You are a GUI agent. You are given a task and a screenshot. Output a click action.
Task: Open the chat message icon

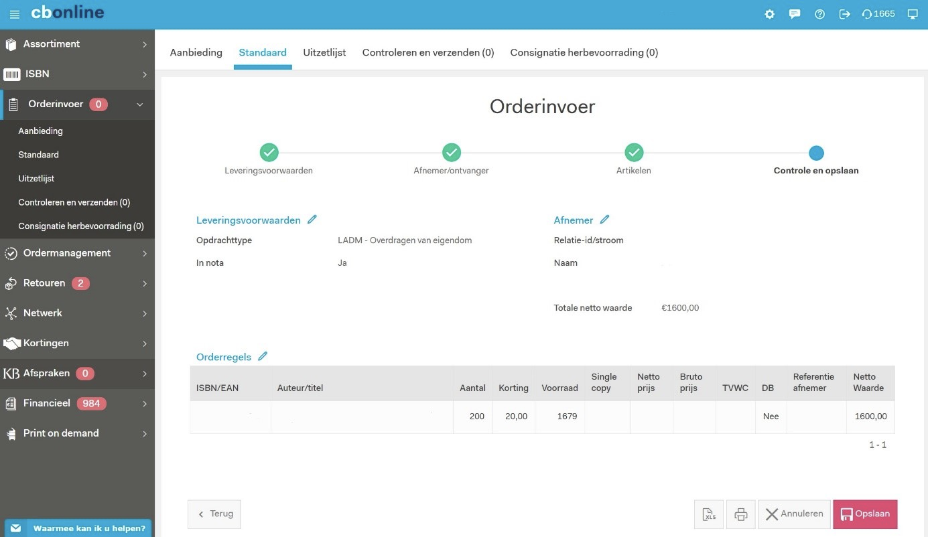coord(795,14)
